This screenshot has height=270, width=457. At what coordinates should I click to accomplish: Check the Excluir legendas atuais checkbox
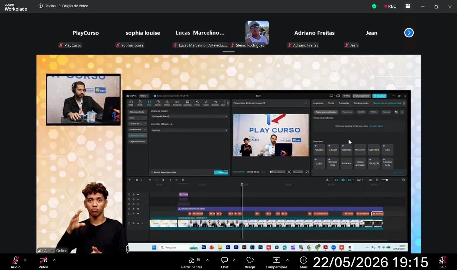click(x=152, y=172)
